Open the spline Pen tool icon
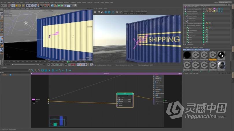The width and height of the screenshot is (234, 131). (x=55, y=5)
